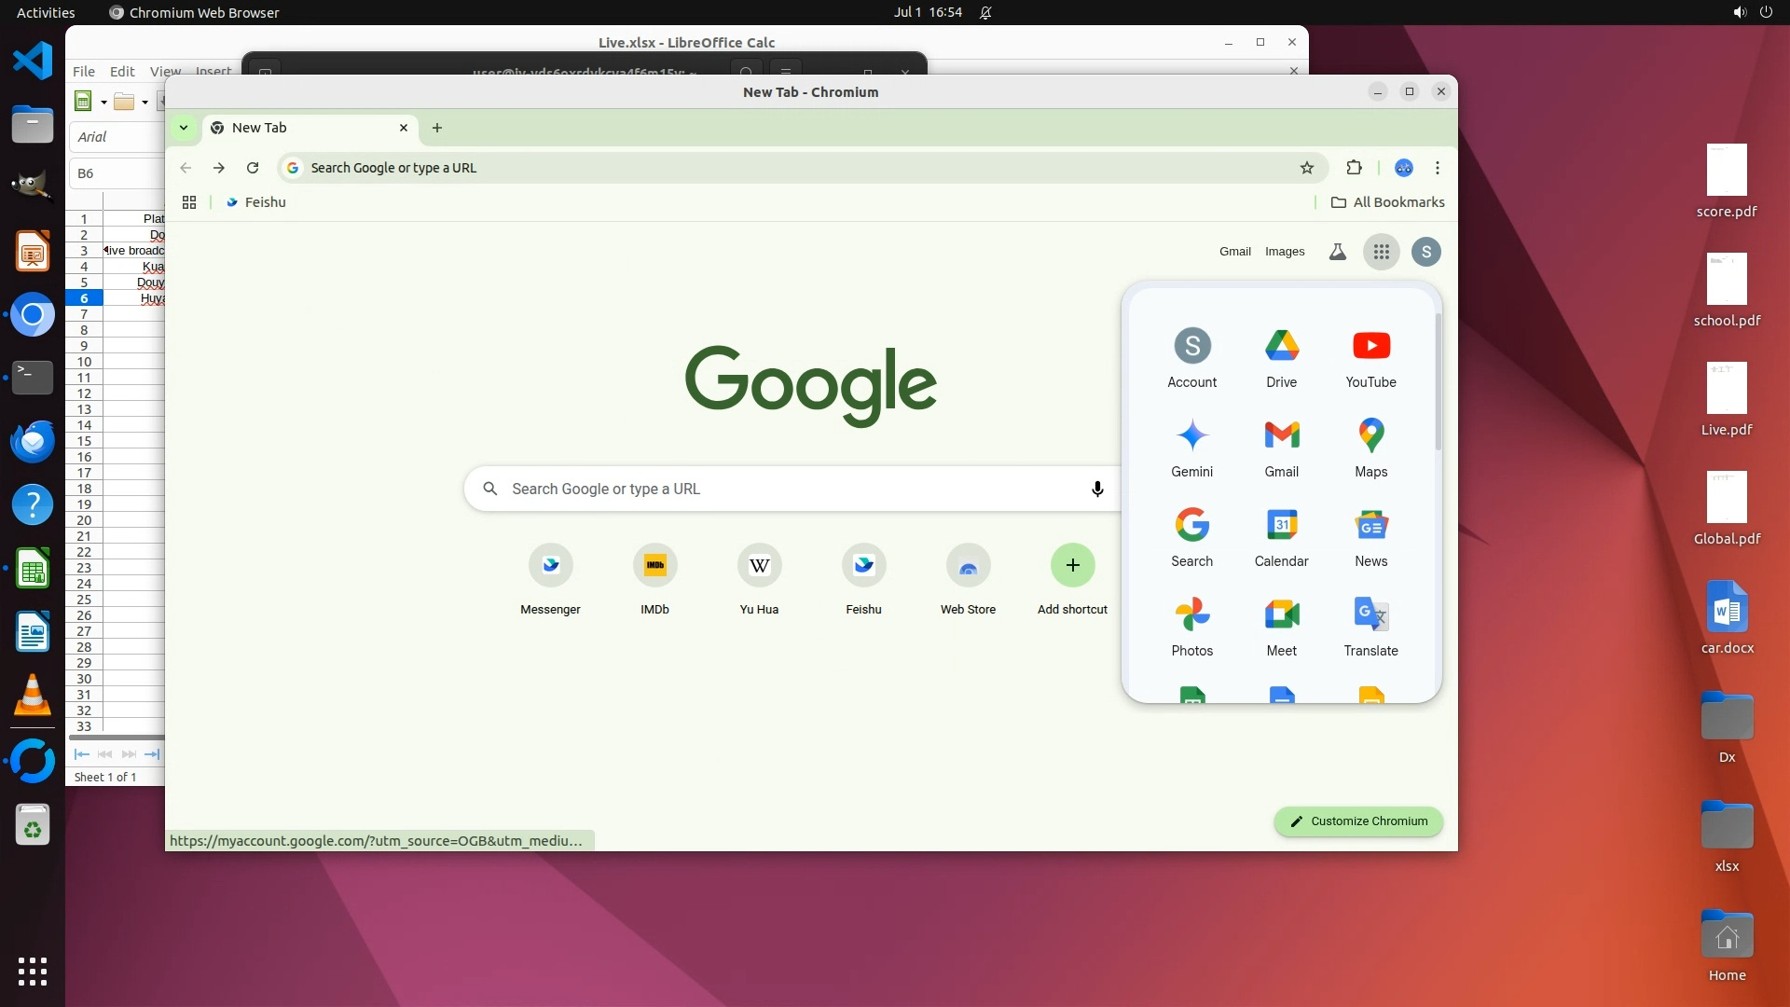Click the Search Labs flask icon
This screenshot has width=1790, height=1007.
[x=1337, y=252]
